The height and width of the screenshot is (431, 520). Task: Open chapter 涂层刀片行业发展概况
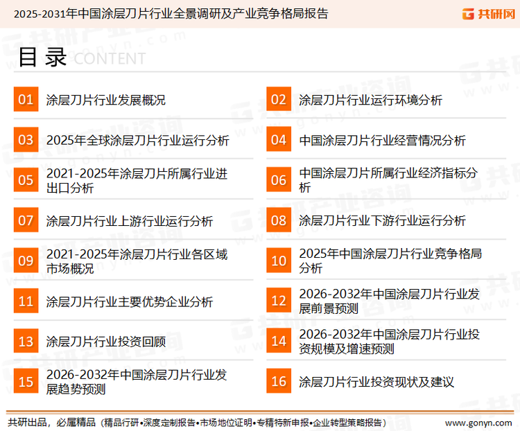click(x=105, y=100)
